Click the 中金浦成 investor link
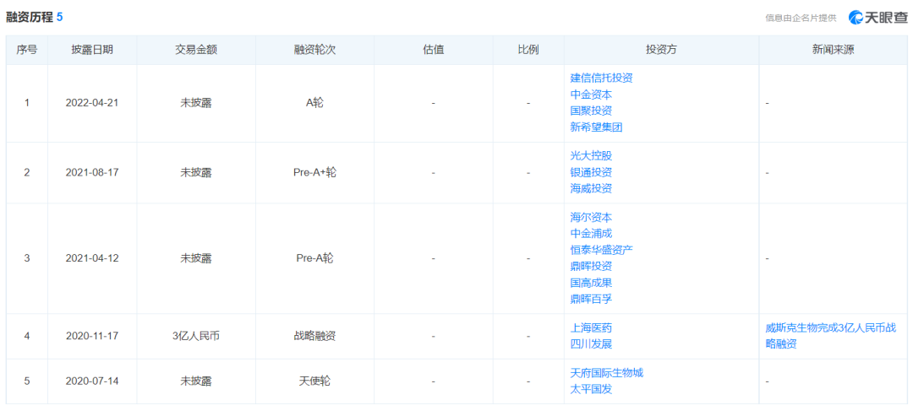This screenshot has height=411, width=913. coord(591,233)
